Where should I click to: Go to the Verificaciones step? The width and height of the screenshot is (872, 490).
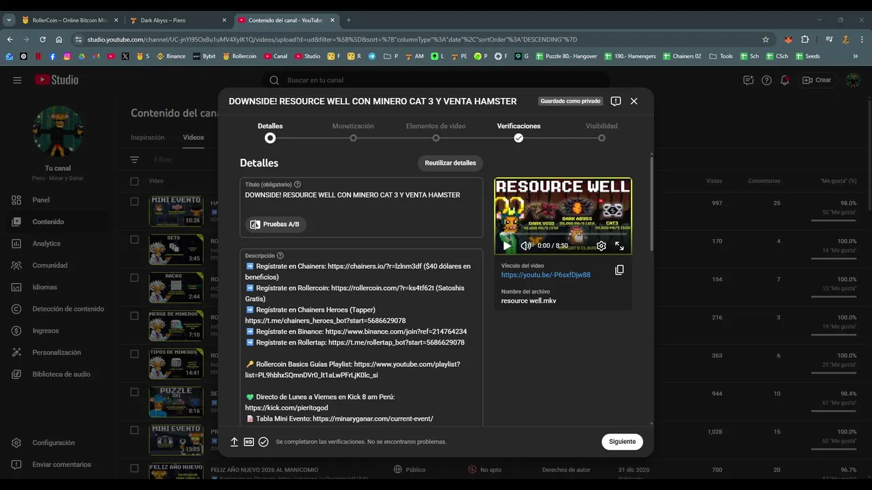pyautogui.click(x=518, y=132)
